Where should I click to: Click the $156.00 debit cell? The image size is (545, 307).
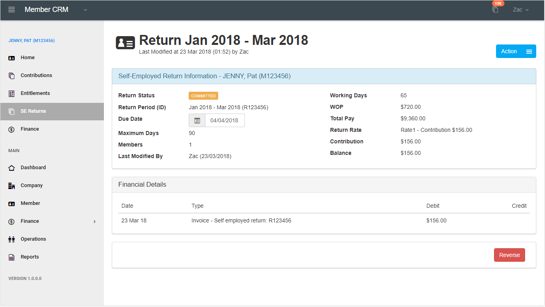coord(436,220)
